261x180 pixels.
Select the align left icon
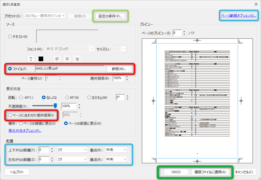57,58
